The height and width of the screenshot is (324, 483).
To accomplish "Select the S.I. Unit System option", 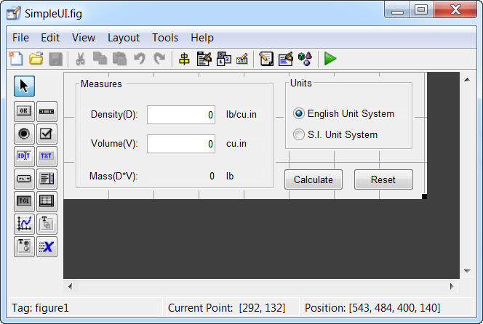I will pos(298,134).
